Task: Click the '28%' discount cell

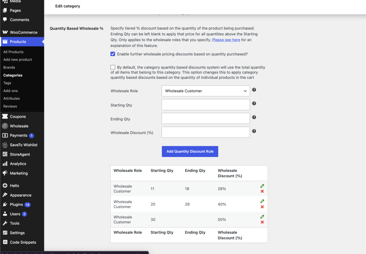Action: point(222,189)
